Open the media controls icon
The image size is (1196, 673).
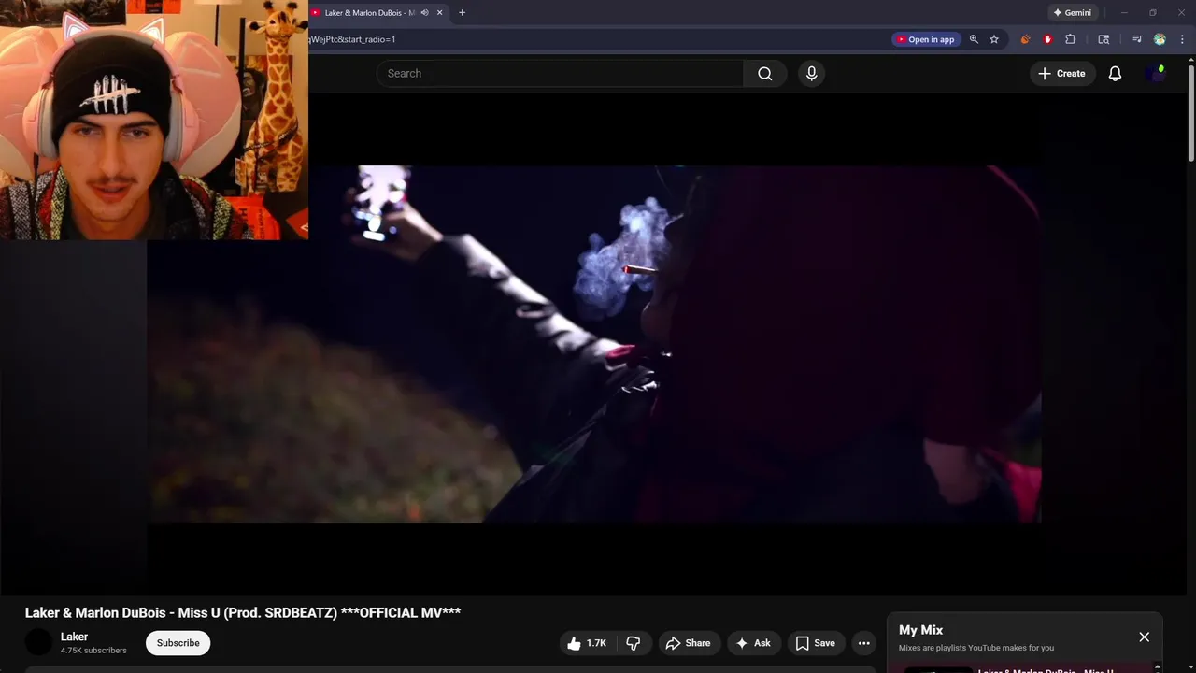coord(1137,39)
